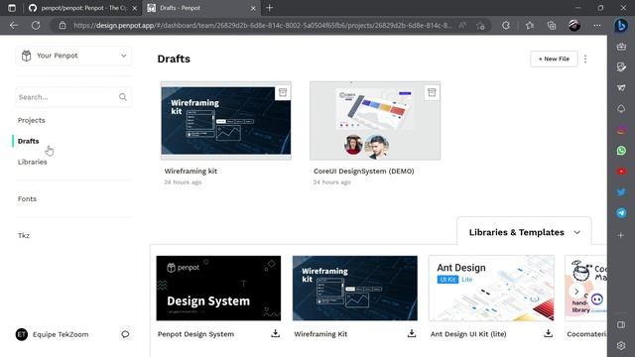Open the Drafts options three-dot menu
The height and width of the screenshot is (357, 635).
click(585, 59)
